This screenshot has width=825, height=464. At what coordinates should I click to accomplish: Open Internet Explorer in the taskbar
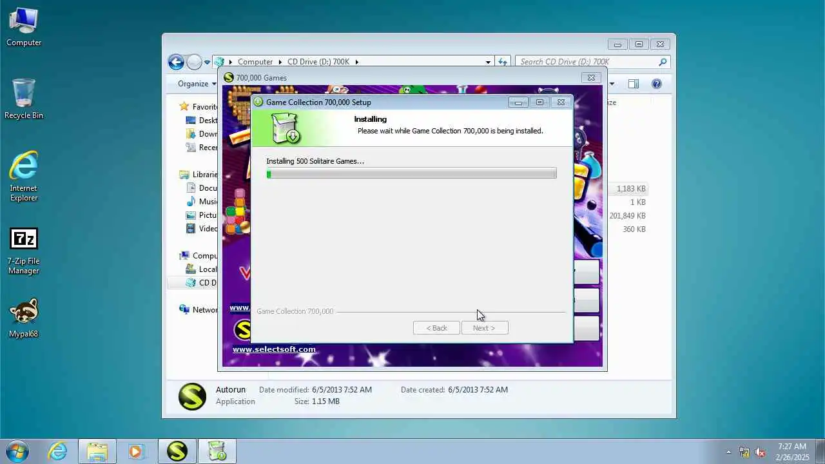point(58,451)
